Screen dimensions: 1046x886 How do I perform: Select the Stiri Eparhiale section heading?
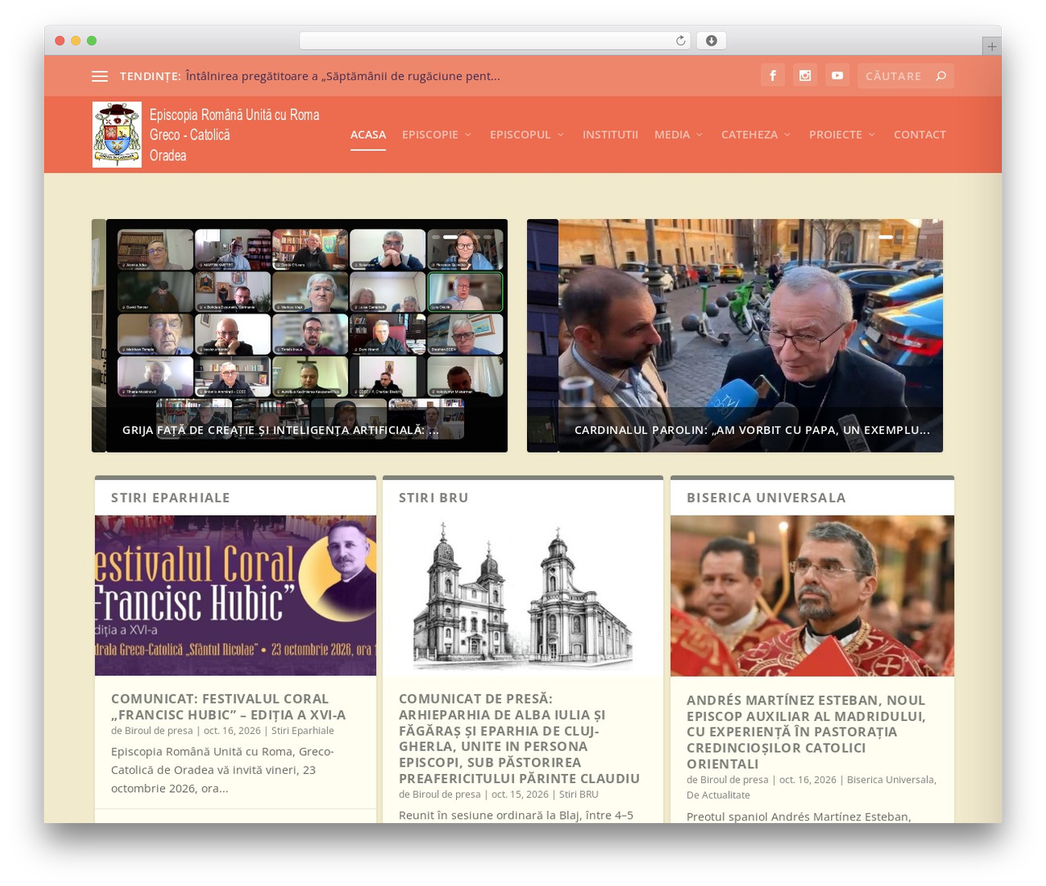point(171,498)
